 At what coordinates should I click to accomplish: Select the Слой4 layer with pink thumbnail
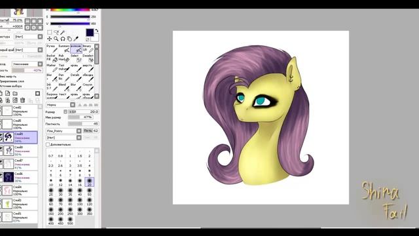click(x=19, y=191)
